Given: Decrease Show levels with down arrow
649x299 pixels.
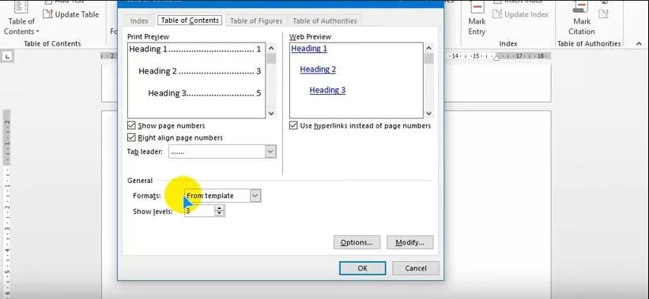Looking at the screenshot, I should coord(220,214).
